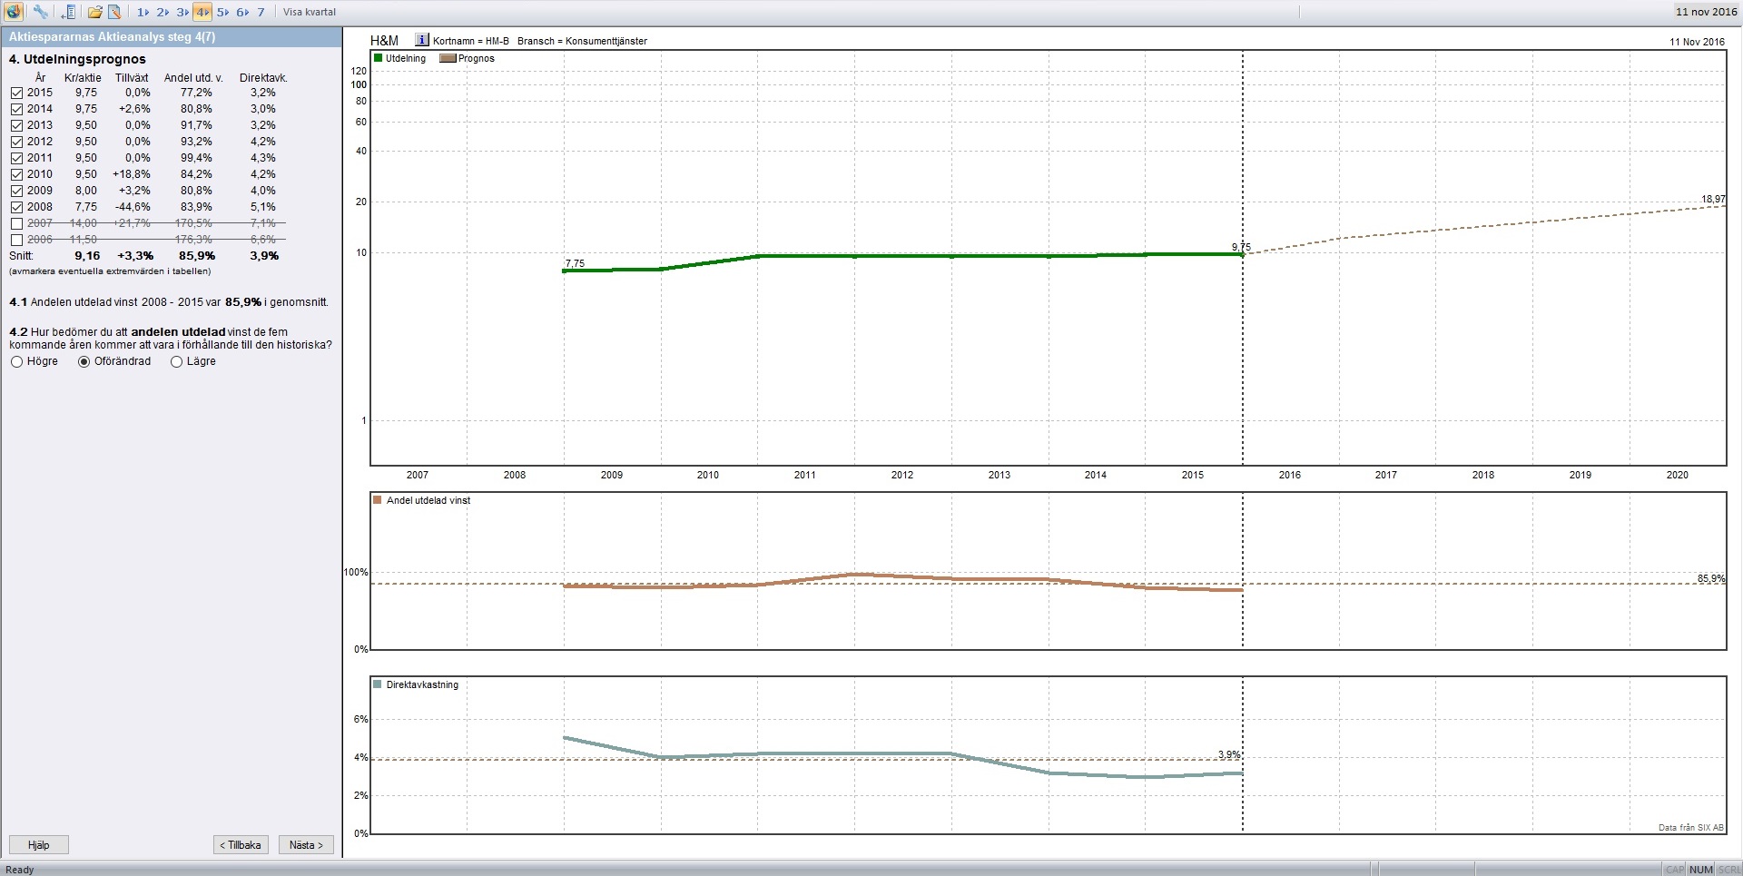This screenshot has width=1743, height=876.
Task: Check the 2006 row checkbox
Action: 16,240
